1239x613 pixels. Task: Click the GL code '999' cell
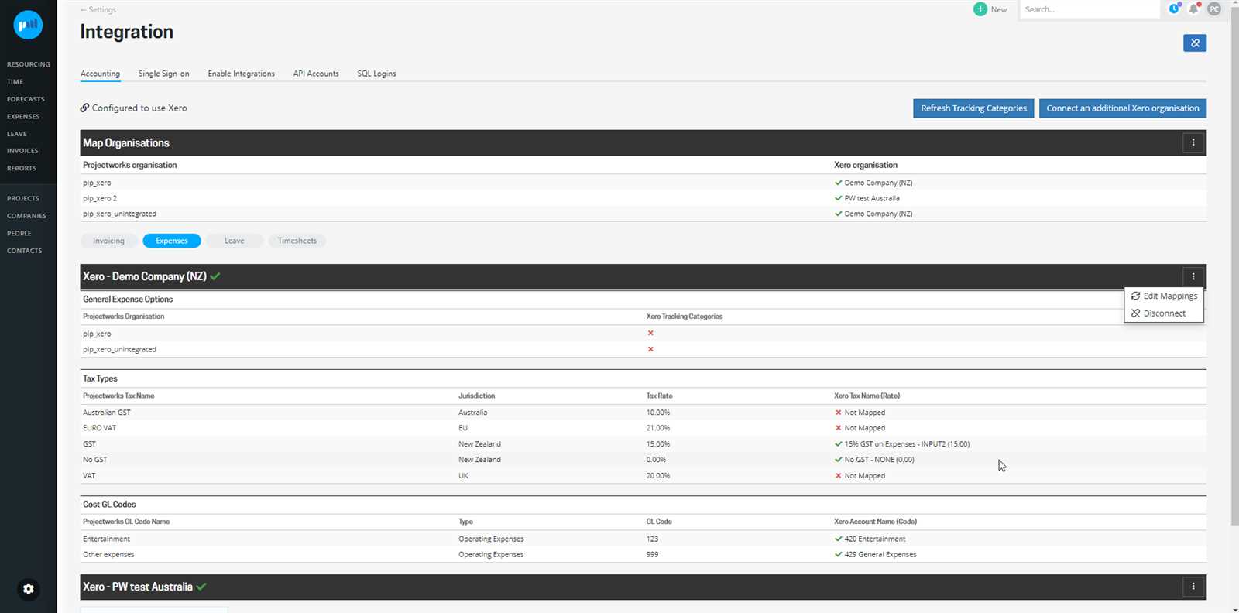coord(652,554)
